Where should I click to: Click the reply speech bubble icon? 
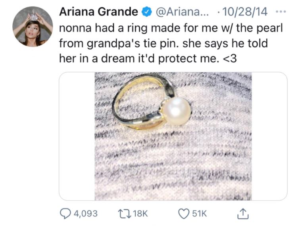65,214
